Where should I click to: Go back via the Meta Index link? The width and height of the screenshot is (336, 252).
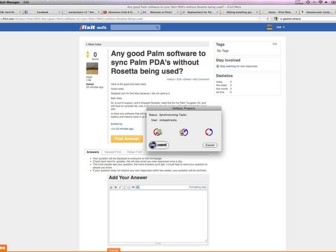[x=94, y=44]
